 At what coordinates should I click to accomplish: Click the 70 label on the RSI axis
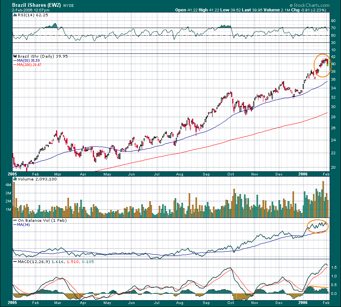pyautogui.click(x=333, y=28)
